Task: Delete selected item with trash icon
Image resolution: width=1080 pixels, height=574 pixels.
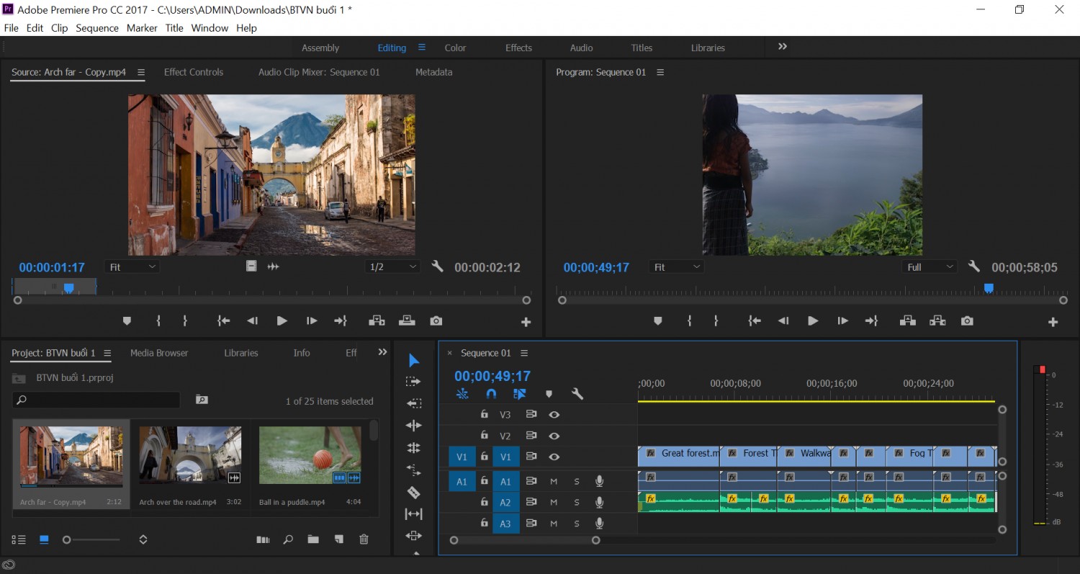Action: 364,539
